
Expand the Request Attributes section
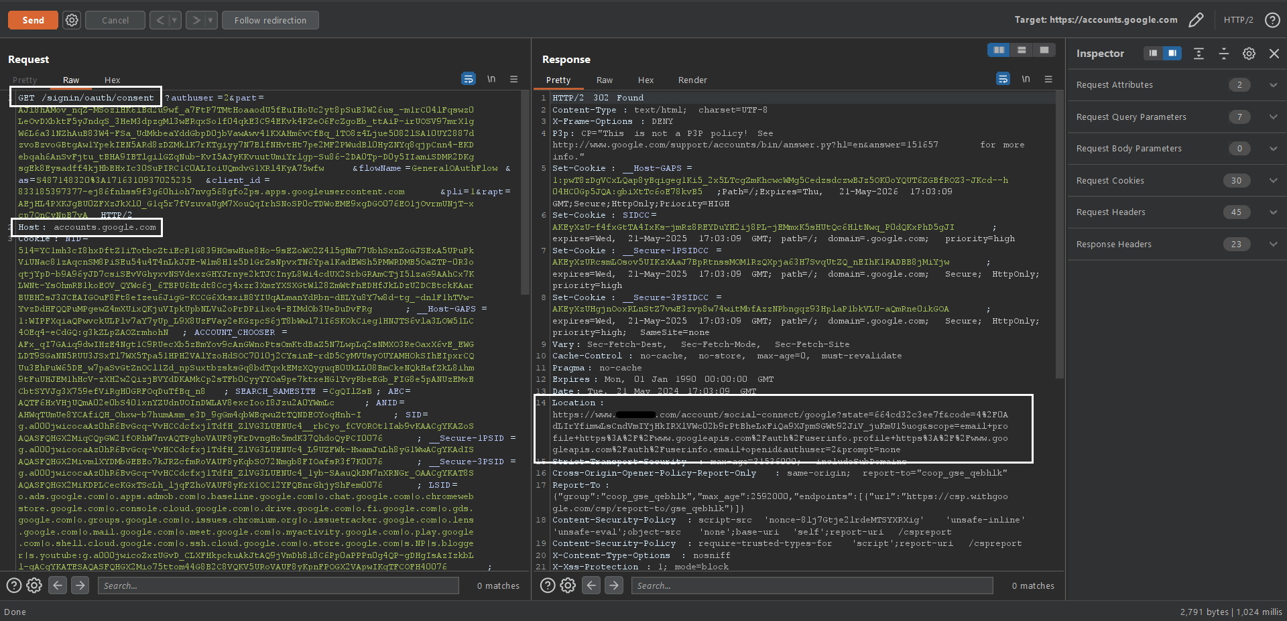coord(1177,85)
